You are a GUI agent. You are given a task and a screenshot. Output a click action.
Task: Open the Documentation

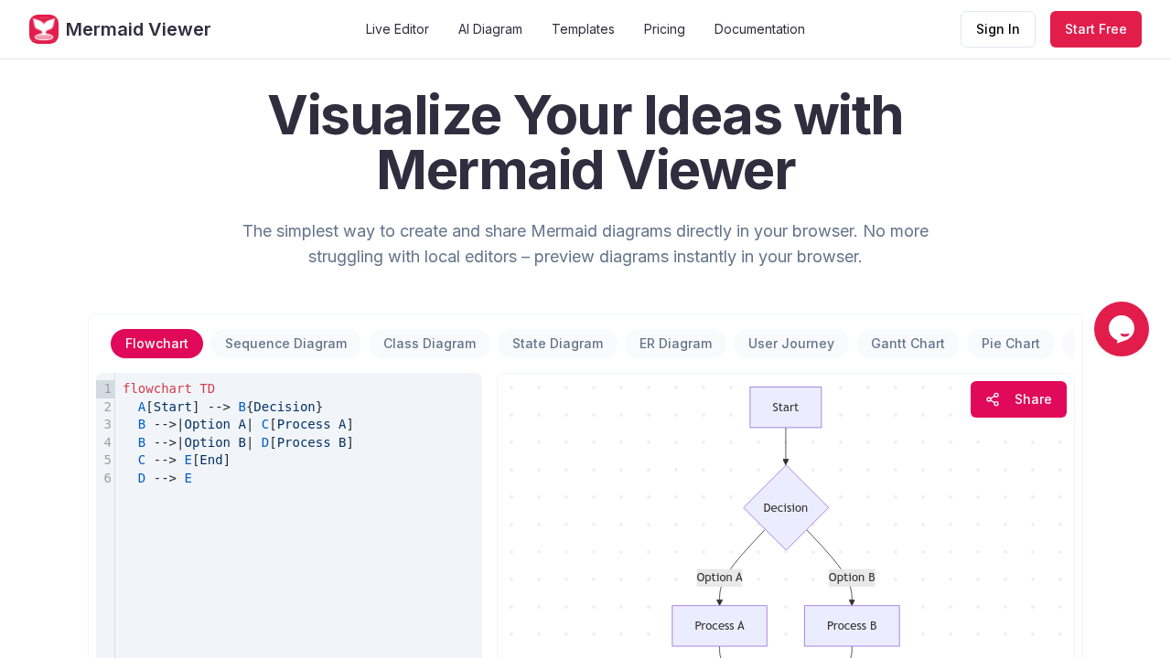pyautogui.click(x=759, y=29)
